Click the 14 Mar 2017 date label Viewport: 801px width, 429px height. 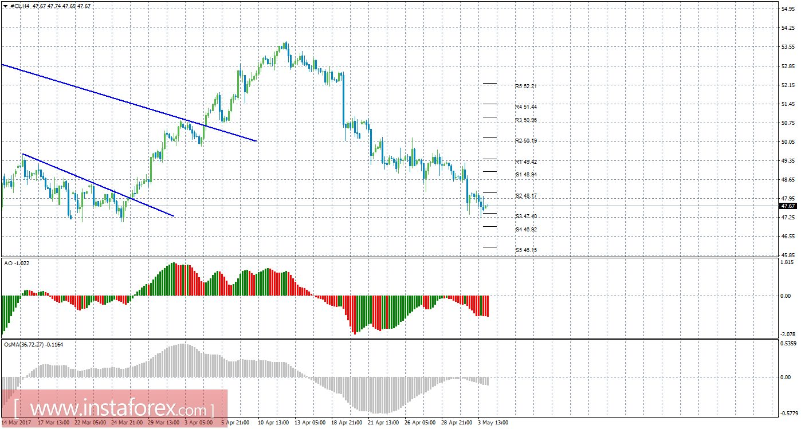pyautogui.click(x=15, y=423)
